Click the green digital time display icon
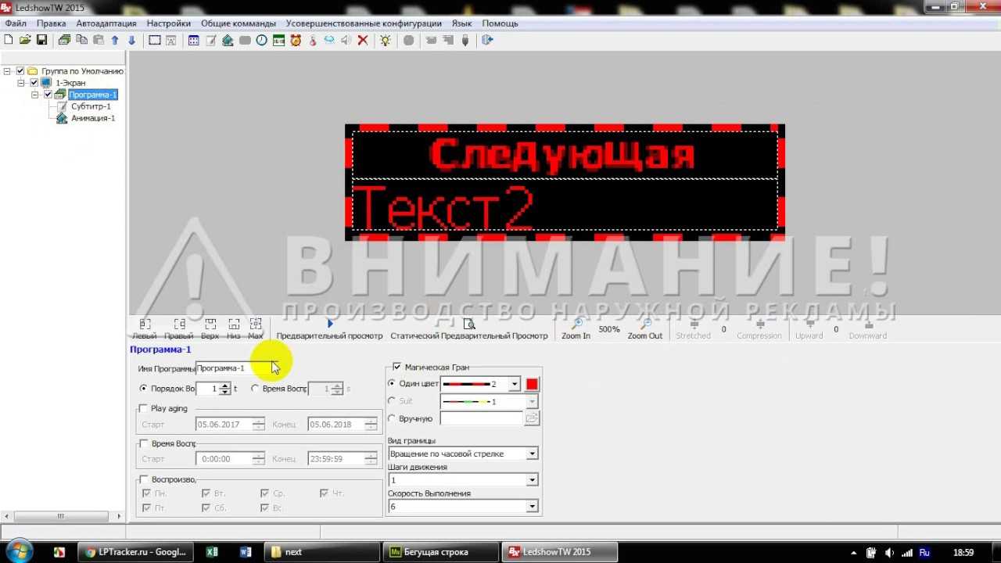 point(278,40)
